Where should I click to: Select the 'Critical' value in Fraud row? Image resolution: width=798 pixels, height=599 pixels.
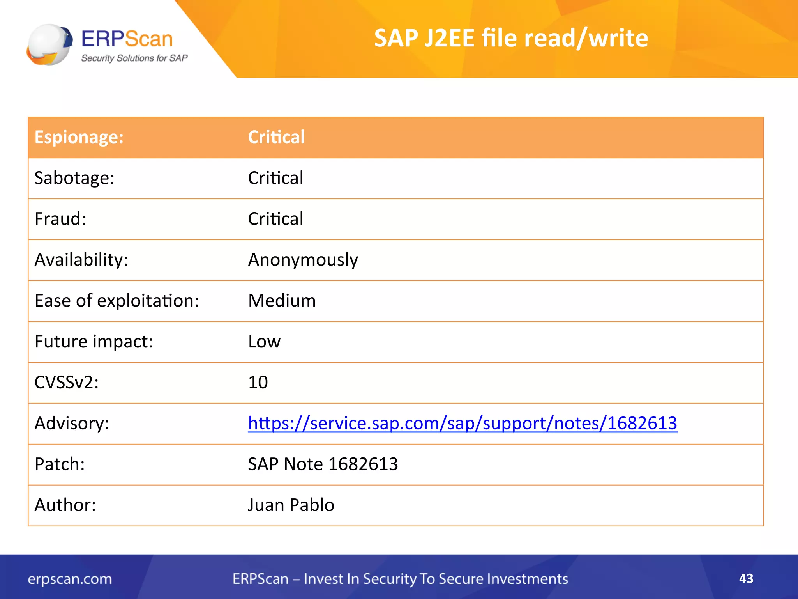(x=275, y=219)
